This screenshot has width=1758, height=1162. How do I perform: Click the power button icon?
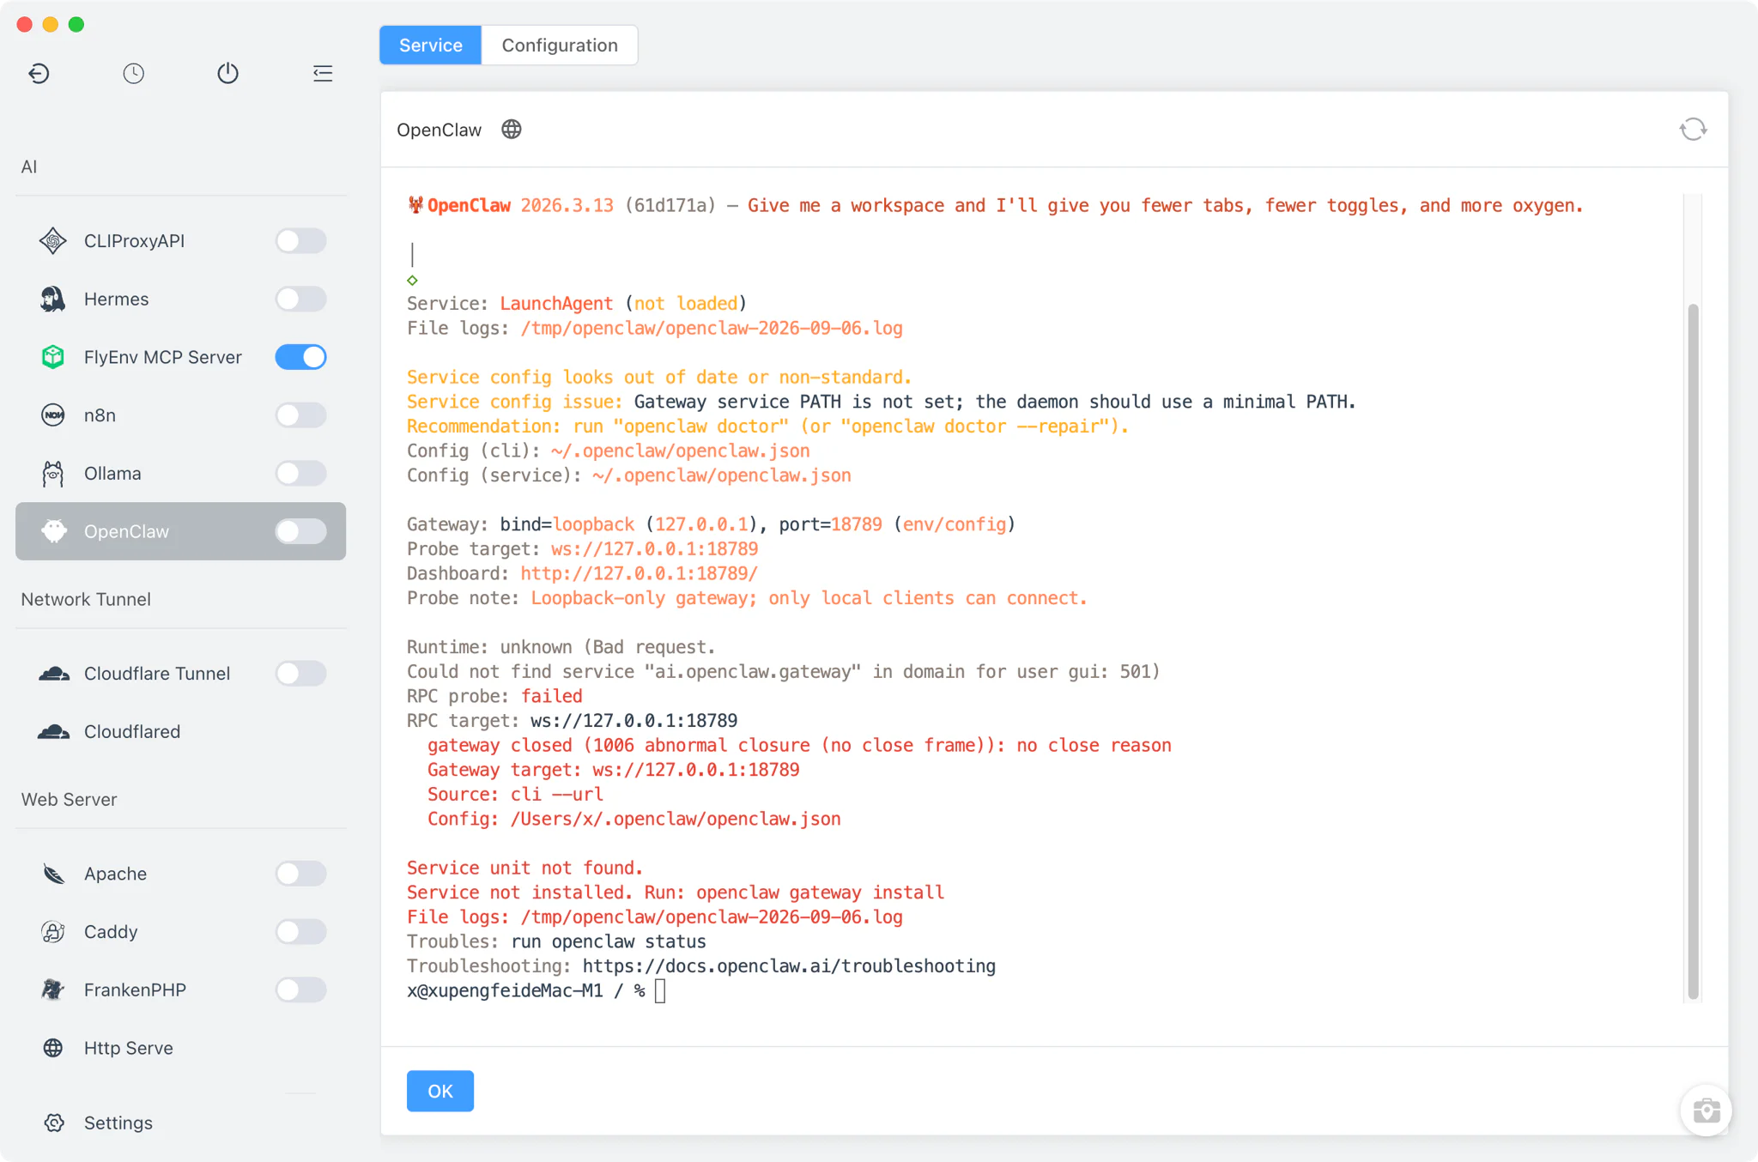[x=227, y=74]
